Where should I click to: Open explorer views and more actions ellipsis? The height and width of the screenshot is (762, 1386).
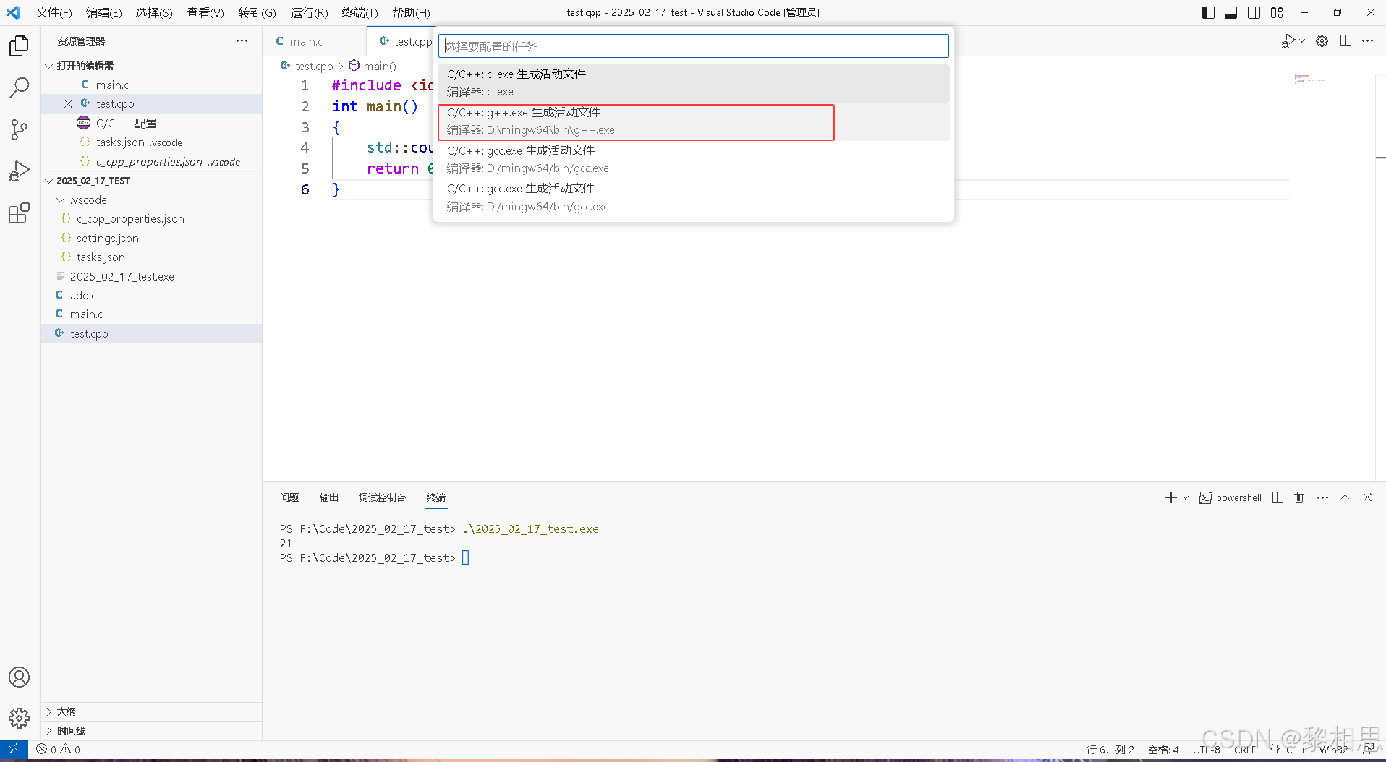pos(242,41)
